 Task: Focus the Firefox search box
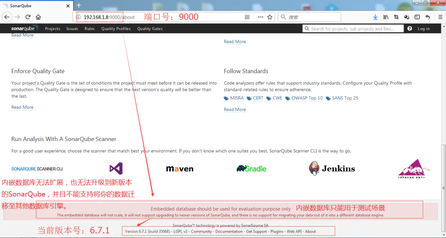[309, 17]
